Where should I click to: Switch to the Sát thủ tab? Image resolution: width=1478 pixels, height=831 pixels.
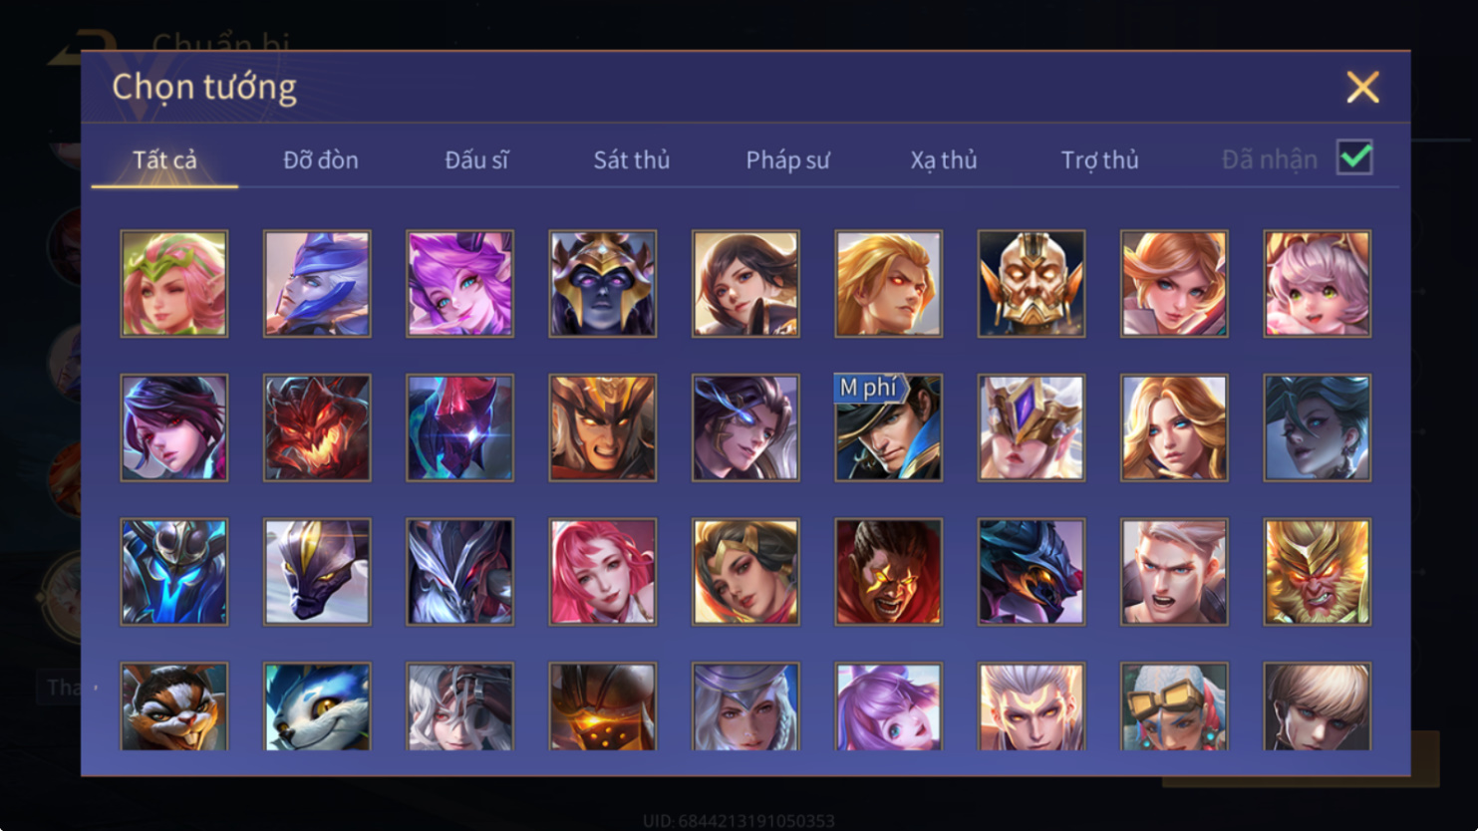point(632,159)
